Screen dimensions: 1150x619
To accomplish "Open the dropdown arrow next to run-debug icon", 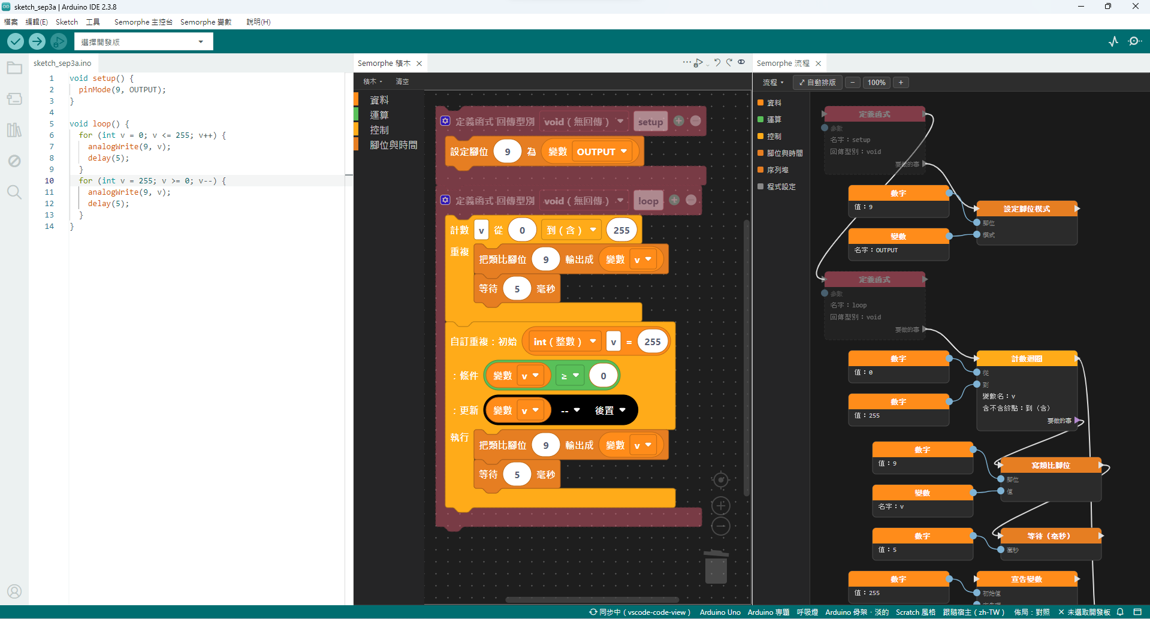I will pos(708,64).
